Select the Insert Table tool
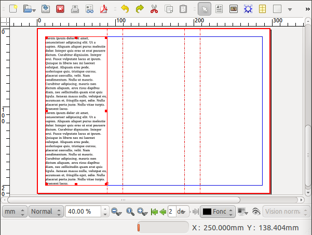312x235 pixels. point(263,9)
